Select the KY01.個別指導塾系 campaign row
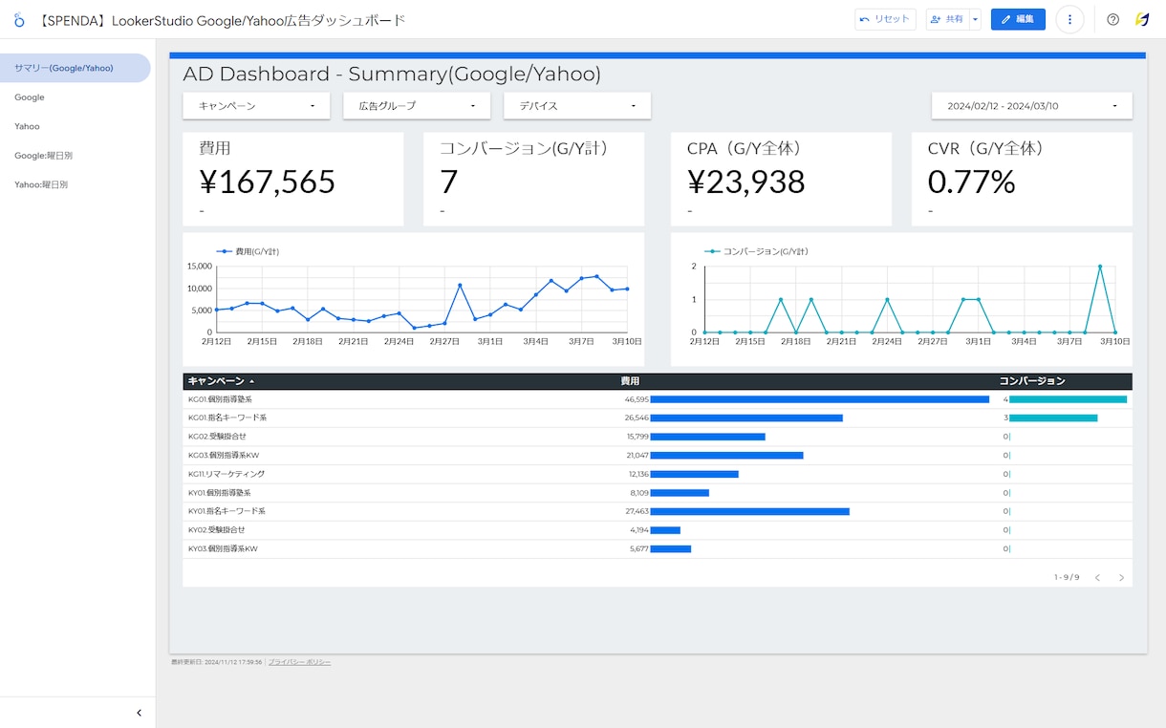 tap(658, 493)
